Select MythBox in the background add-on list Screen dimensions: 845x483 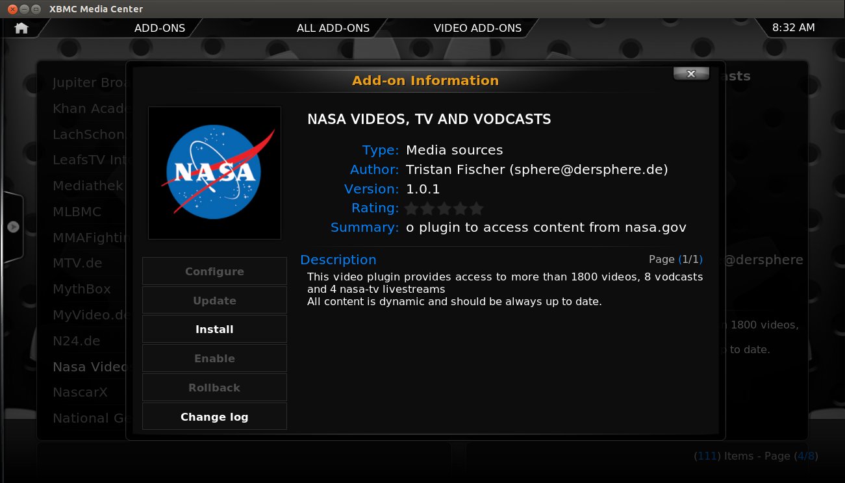click(82, 289)
